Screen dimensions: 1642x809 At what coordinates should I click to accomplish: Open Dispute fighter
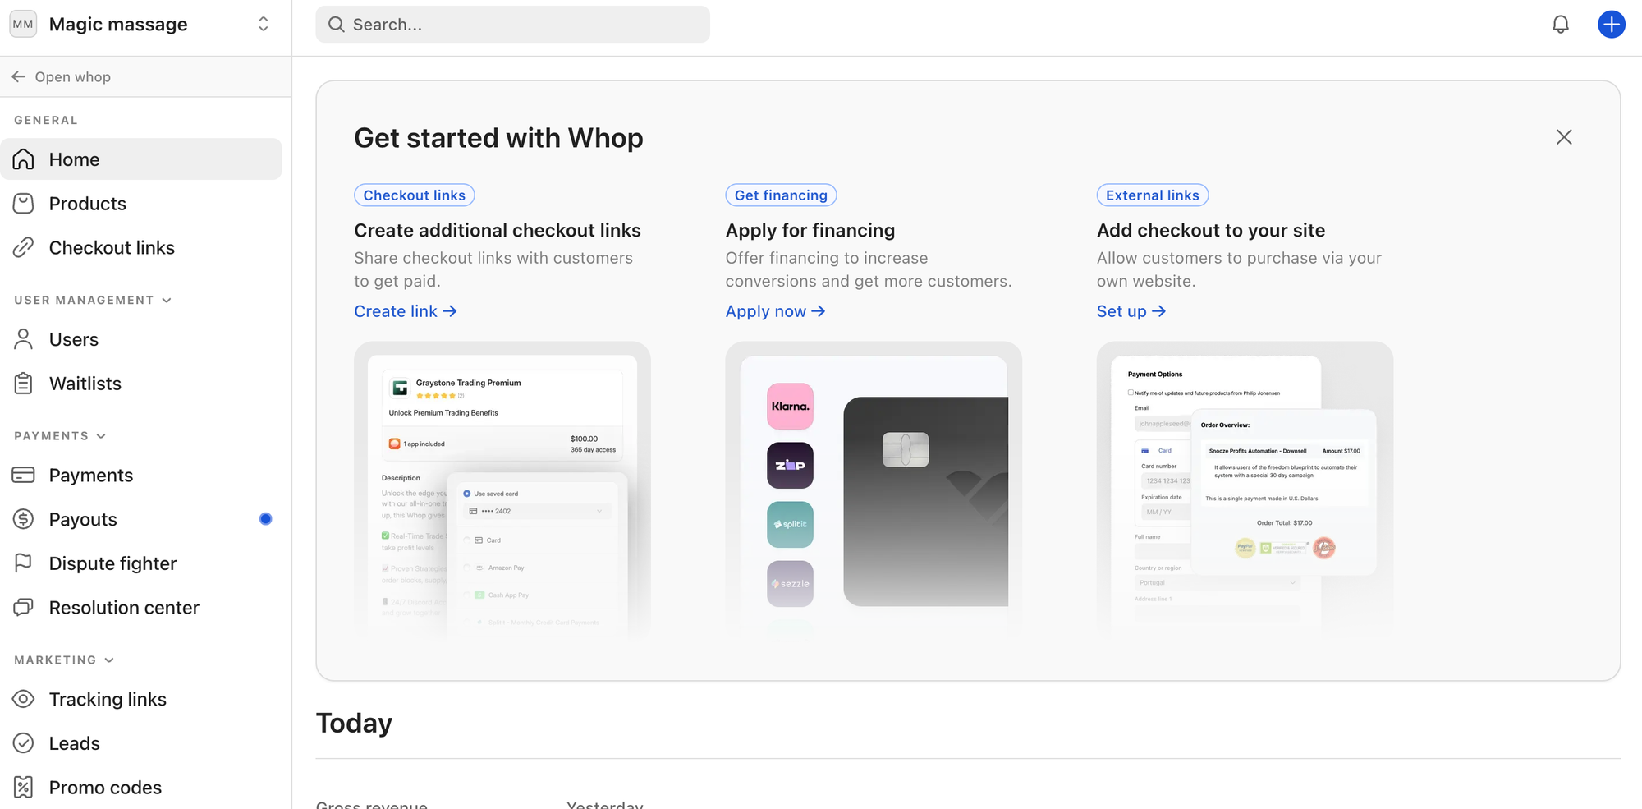point(141,563)
